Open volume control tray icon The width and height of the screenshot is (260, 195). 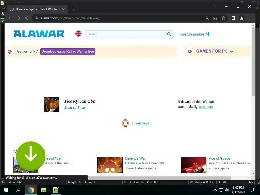(227, 190)
